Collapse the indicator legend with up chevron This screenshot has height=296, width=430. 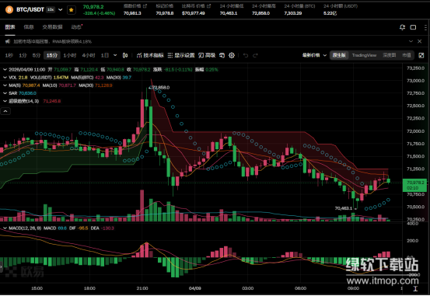tap(5, 111)
